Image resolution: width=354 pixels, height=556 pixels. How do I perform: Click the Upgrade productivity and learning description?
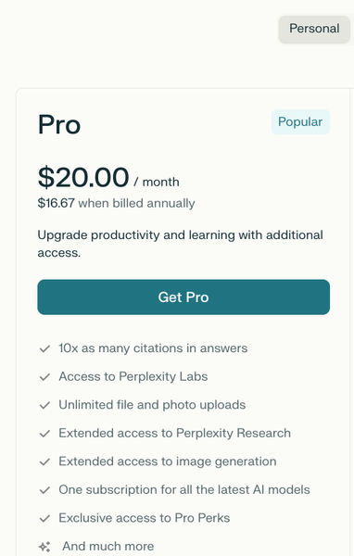coord(180,244)
